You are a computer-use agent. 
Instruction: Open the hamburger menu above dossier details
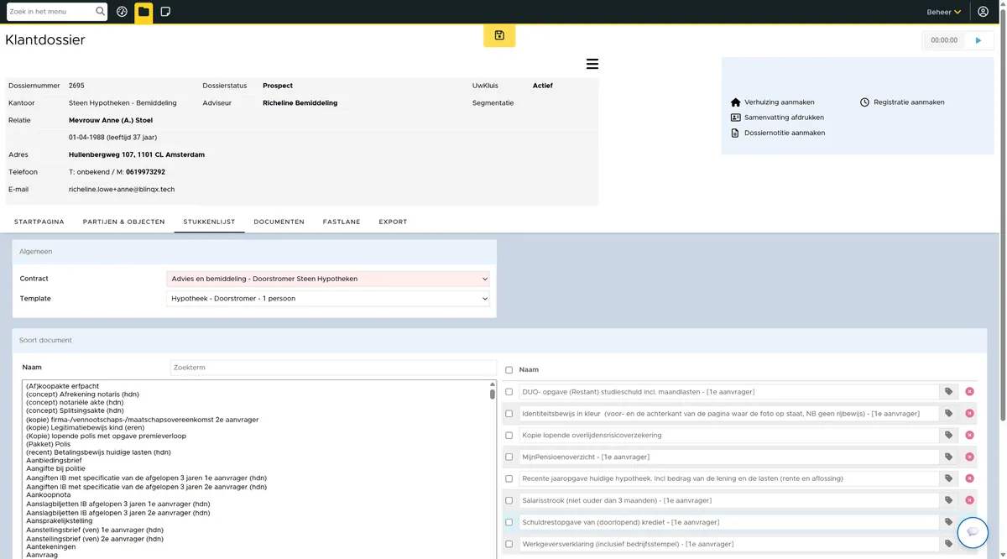click(x=592, y=64)
